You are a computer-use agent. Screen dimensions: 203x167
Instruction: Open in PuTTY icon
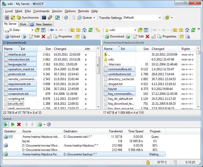[50, 18]
